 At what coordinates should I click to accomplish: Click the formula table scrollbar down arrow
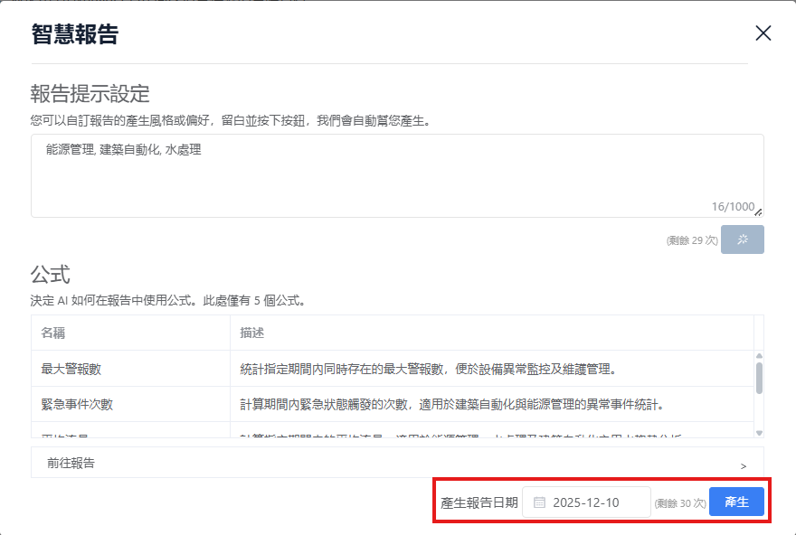point(759,433)
